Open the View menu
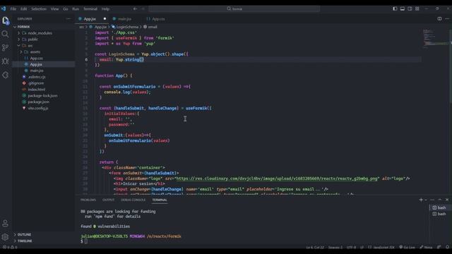452x254 pixels. click(x=54, y=8)
